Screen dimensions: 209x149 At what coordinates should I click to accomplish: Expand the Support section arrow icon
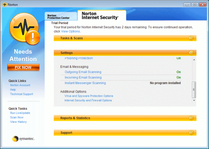point(191,133)
